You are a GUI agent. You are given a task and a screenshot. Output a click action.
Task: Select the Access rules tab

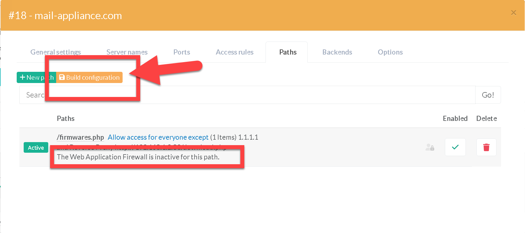(x=235, y=52)
